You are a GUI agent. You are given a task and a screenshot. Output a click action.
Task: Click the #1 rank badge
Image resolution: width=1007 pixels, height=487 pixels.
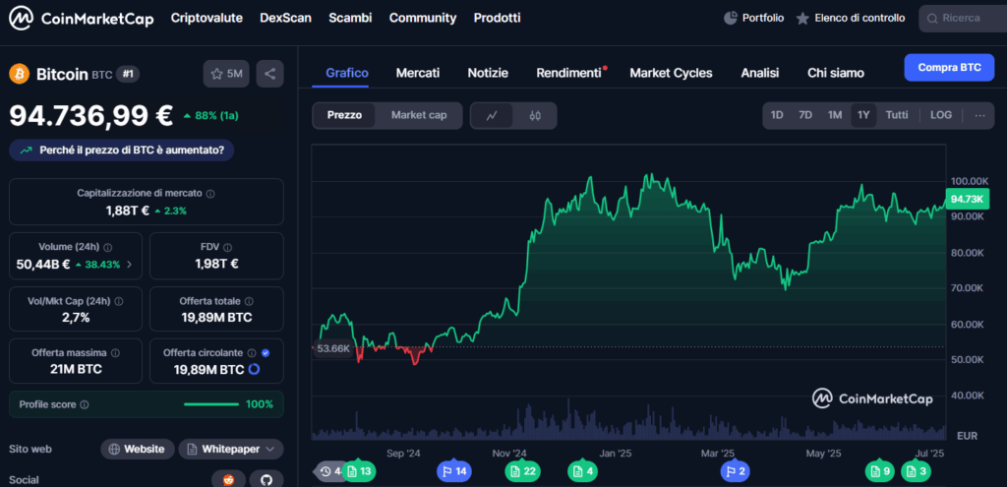(x=128, y=75)
